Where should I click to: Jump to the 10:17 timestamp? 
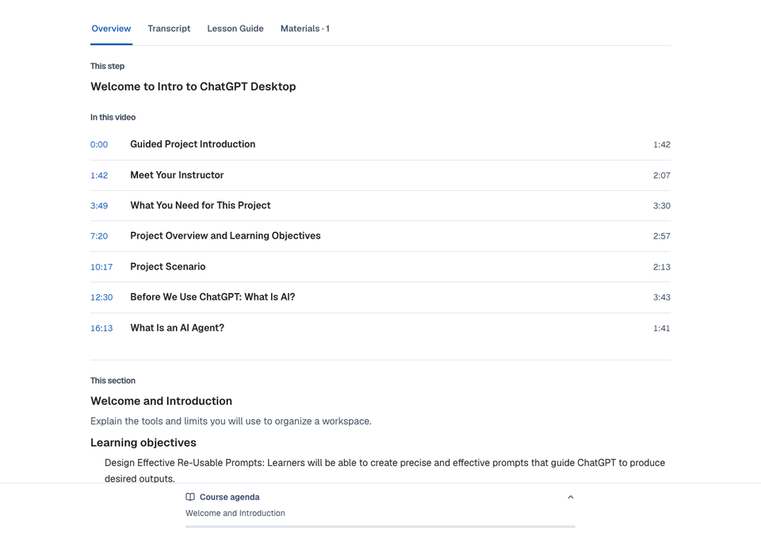coord(101,267)
